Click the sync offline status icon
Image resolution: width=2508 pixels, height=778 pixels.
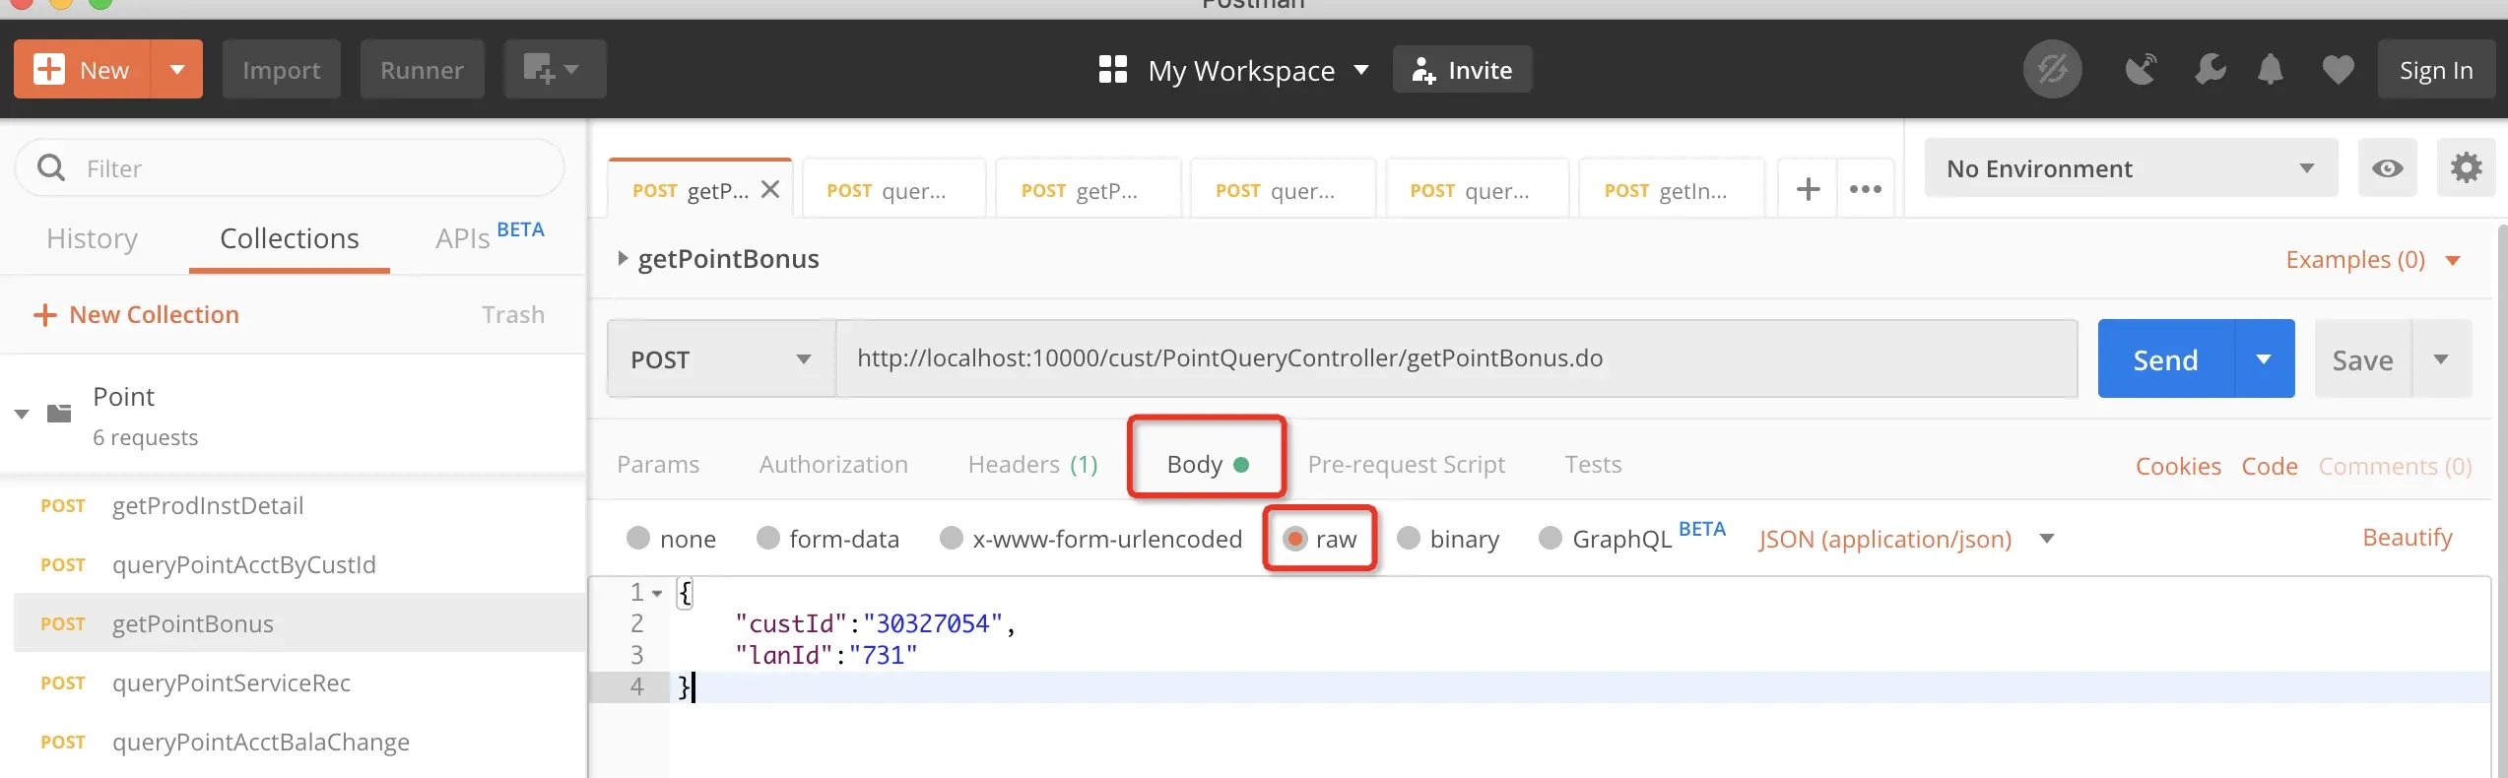click(2053, 70)
